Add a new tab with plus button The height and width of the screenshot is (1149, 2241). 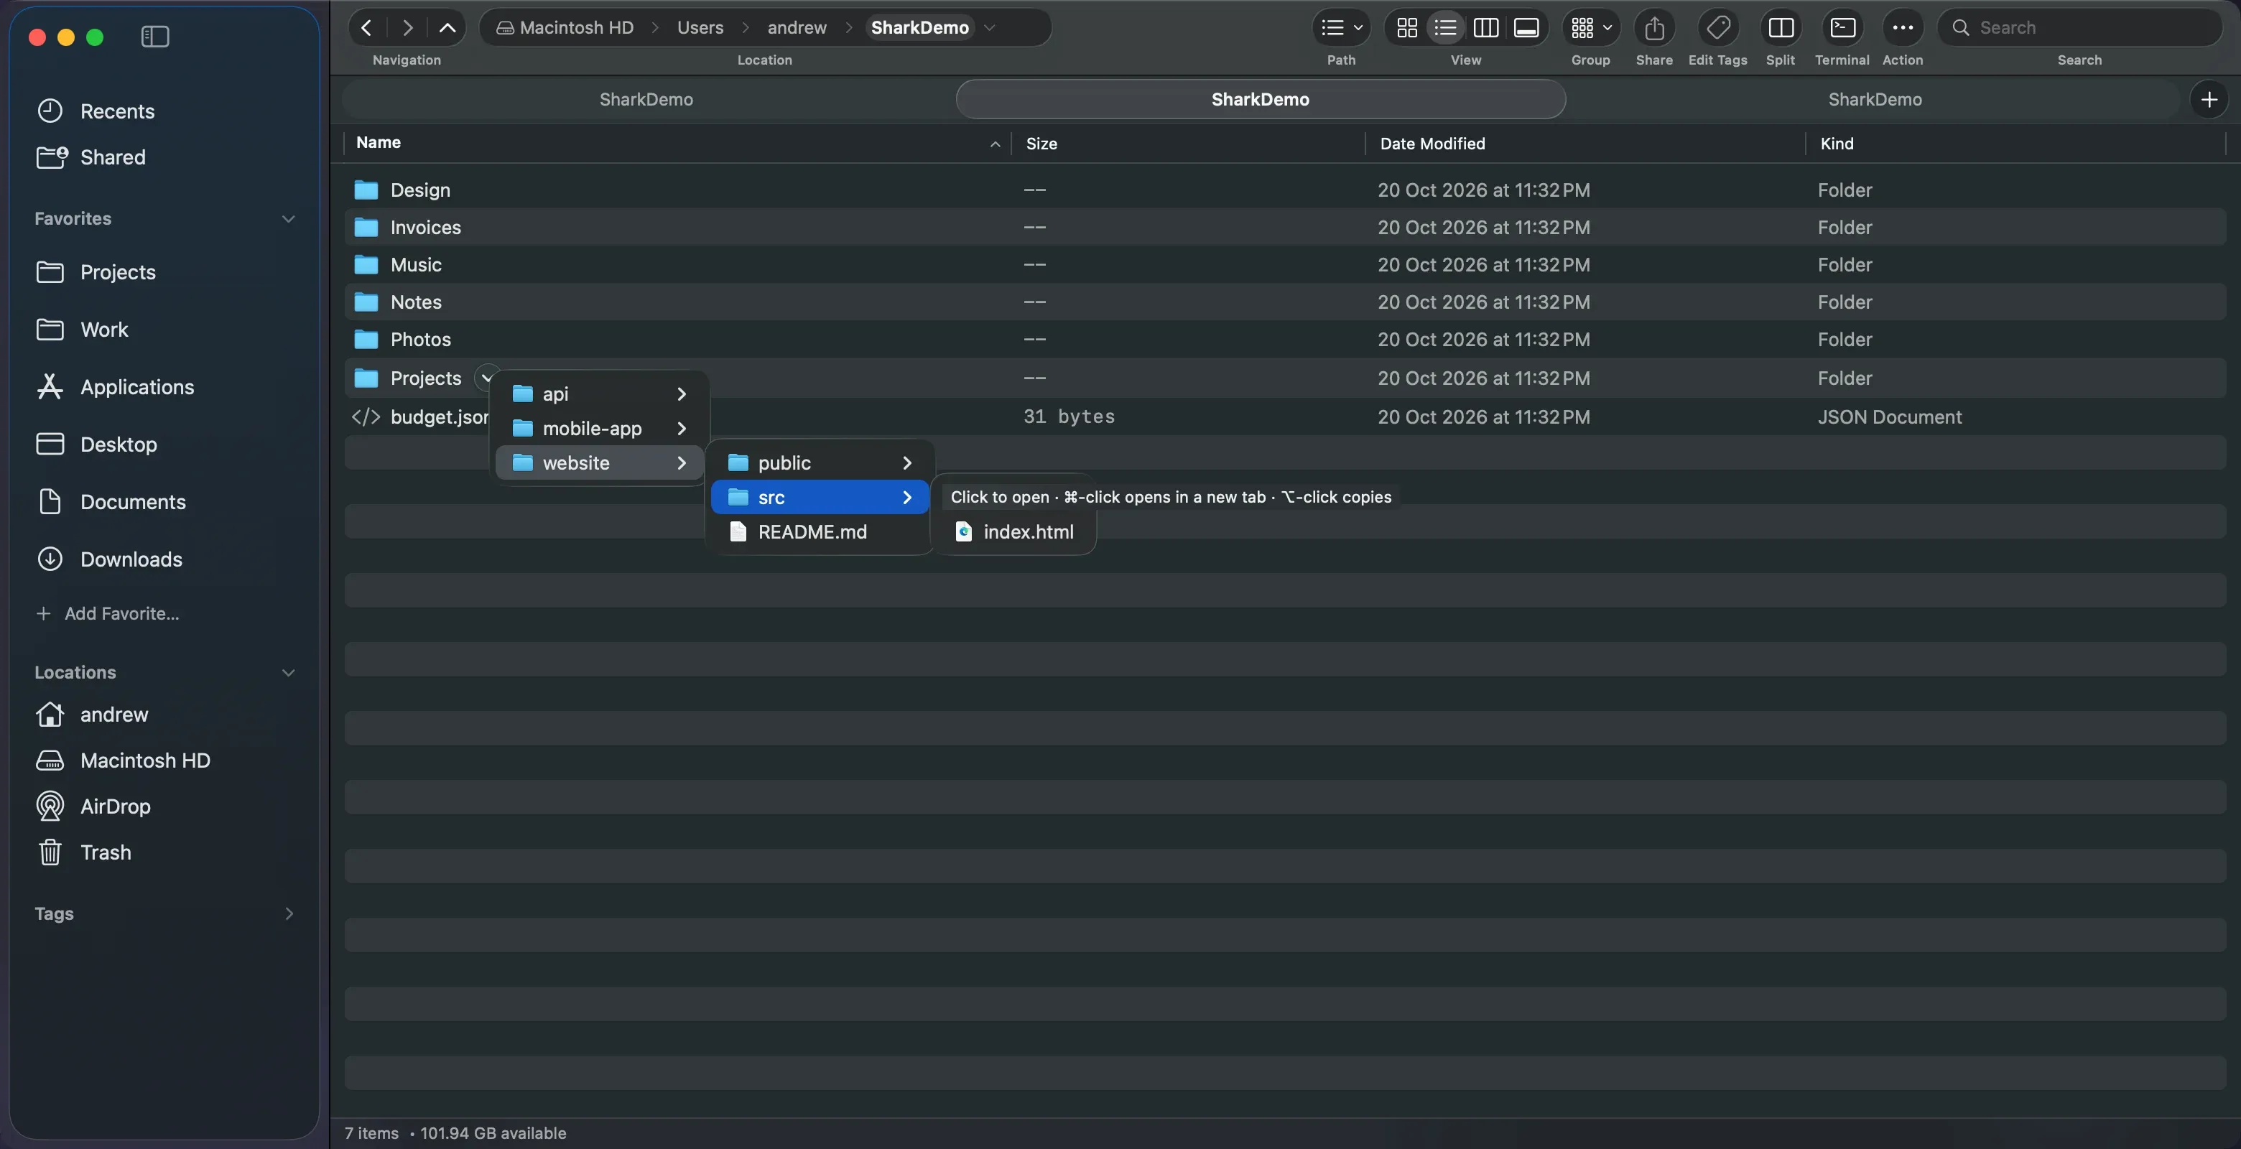click(x=2209, y=99)
